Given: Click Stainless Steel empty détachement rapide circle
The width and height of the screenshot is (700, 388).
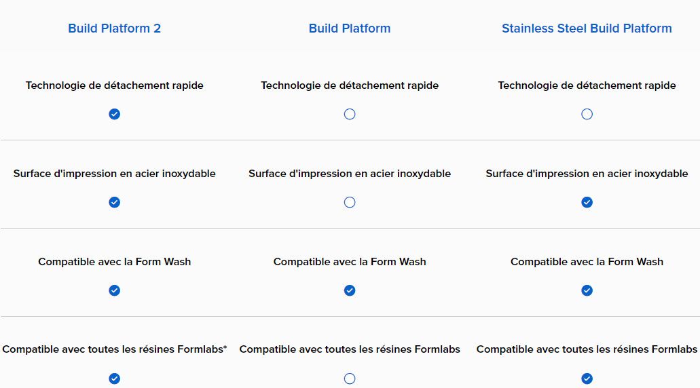Looking at the screenshot, I should [x=587, y=114].
